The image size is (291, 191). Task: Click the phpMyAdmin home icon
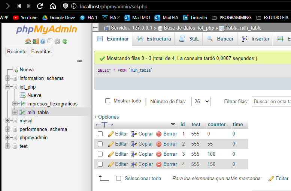(28, 41)
